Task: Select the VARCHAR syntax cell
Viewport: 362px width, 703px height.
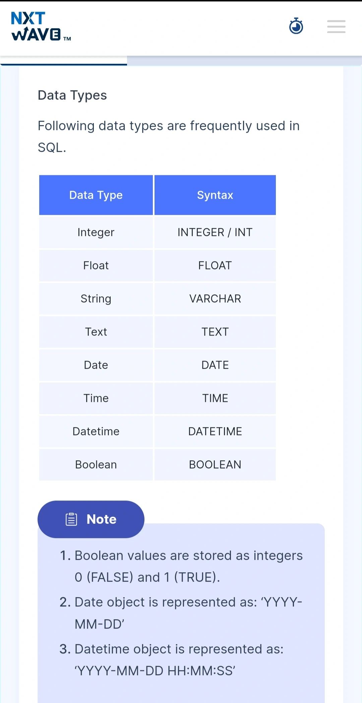Action: (x=215, y=299)
